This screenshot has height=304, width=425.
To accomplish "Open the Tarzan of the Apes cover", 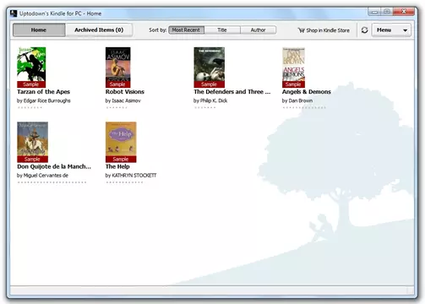I will [31, 68].
